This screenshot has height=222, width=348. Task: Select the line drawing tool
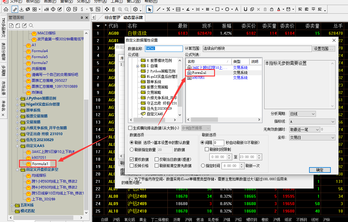click(x=159, y=9)
